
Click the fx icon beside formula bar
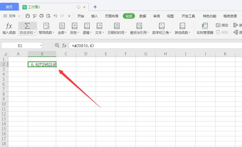pos(64,45)
